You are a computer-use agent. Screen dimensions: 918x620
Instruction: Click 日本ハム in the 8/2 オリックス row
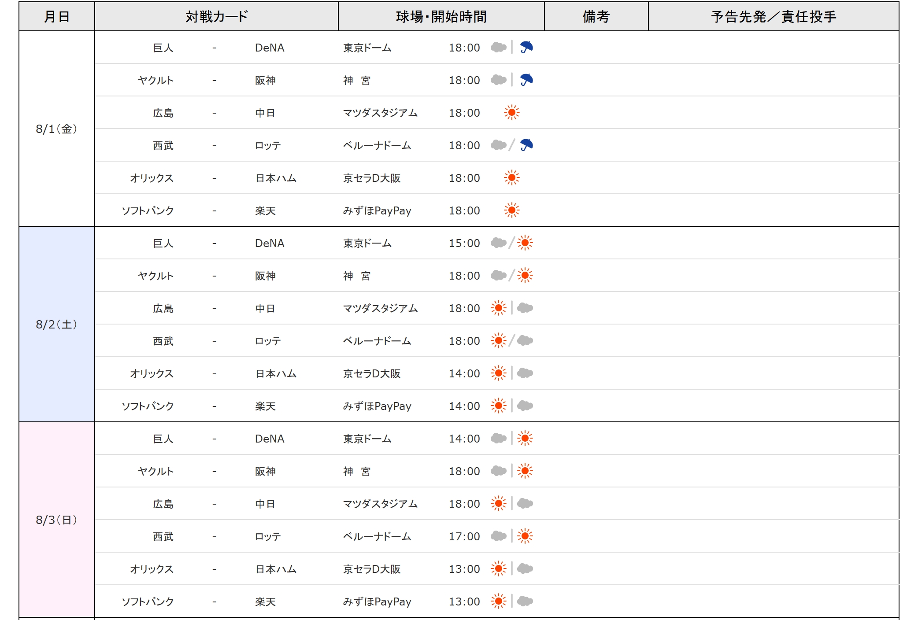pos(276,373)
